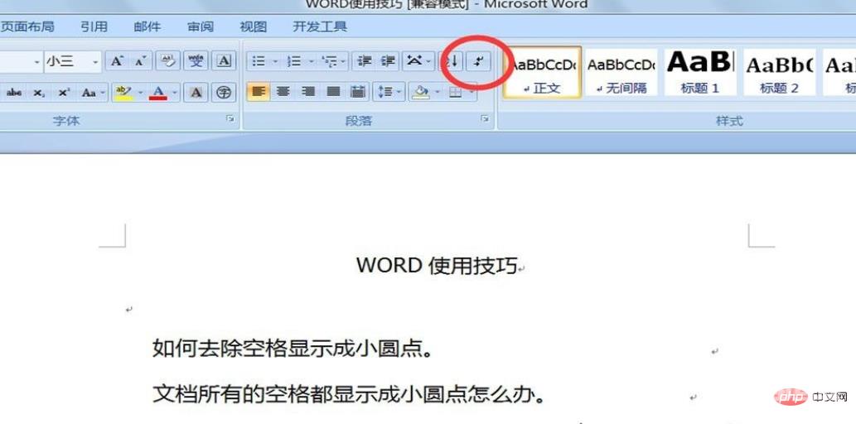Screen dimensions: 856x424
Task: Apply the 标题 1 style
Action: 699,72
